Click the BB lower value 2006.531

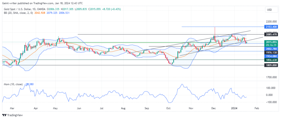[x=64, y=13]
